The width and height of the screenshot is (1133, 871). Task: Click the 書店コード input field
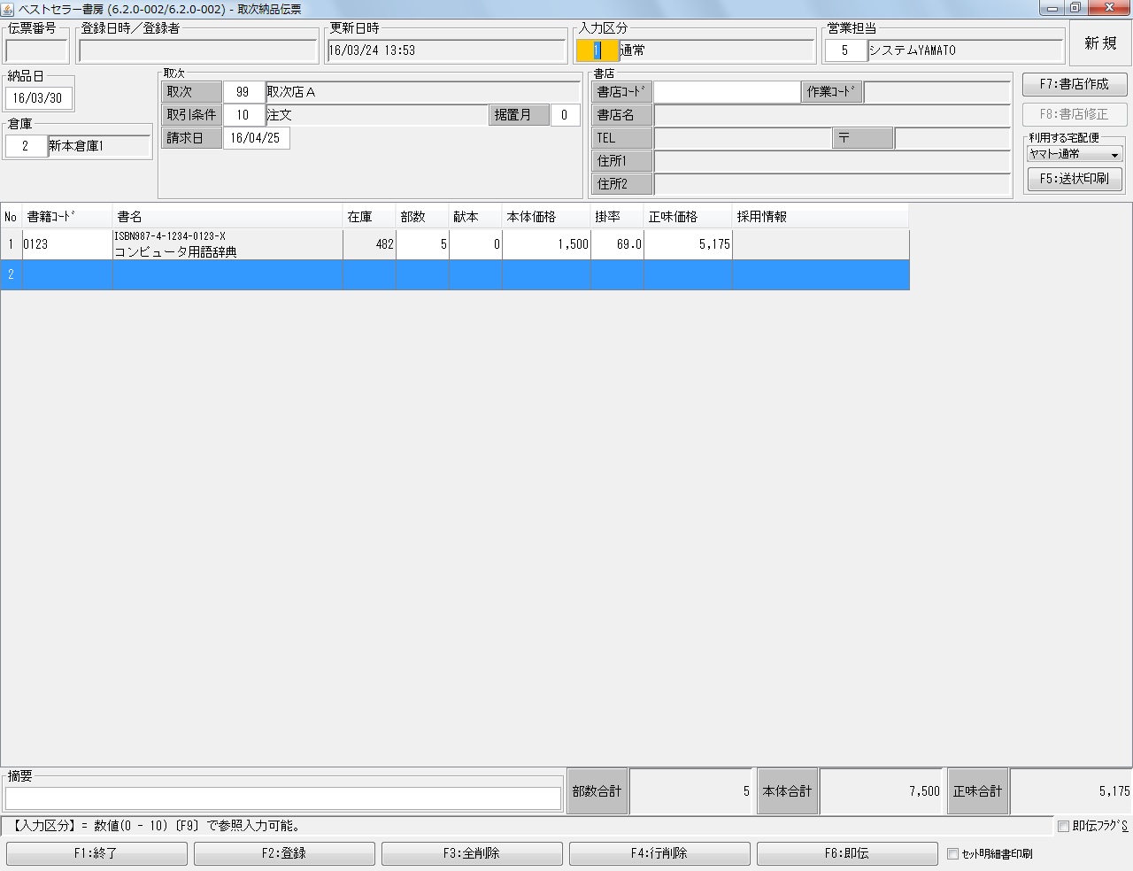click(727, 92)
